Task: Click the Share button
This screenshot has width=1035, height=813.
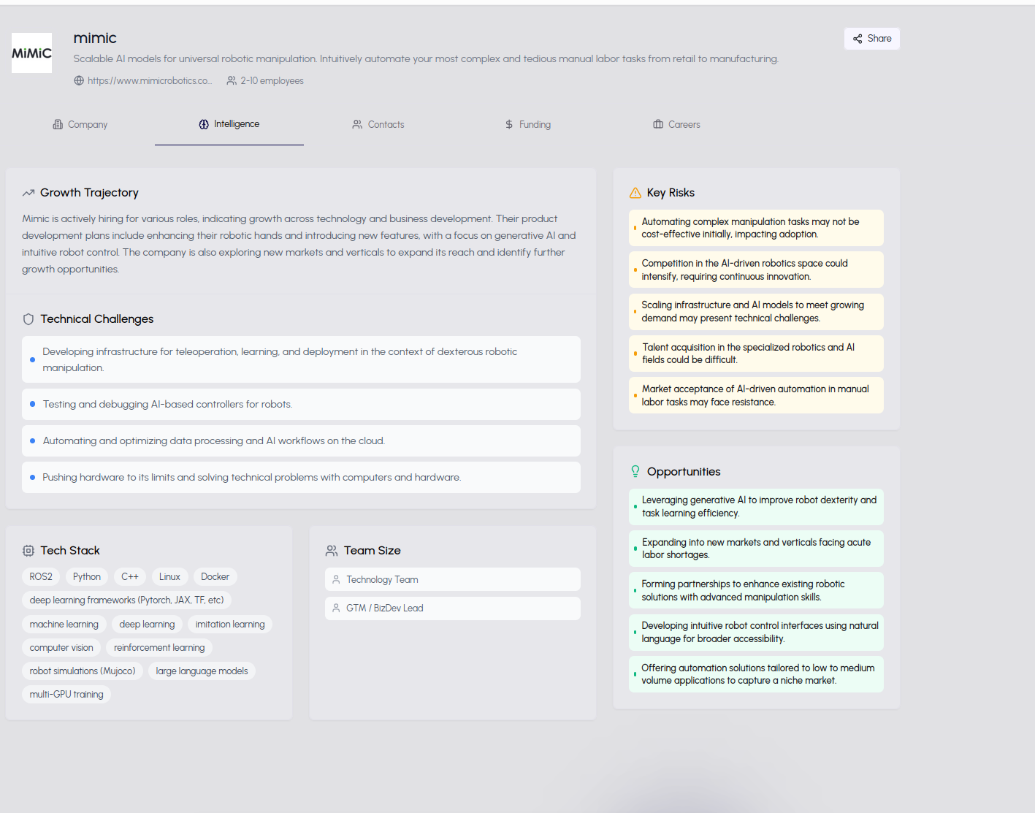Action: [x=871, y=39]
